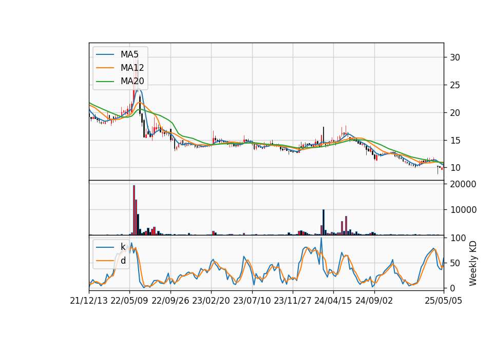Screen dimensions: 493x354
Task: Select the 25/05/05 date axis label
Action: point(444,301)
